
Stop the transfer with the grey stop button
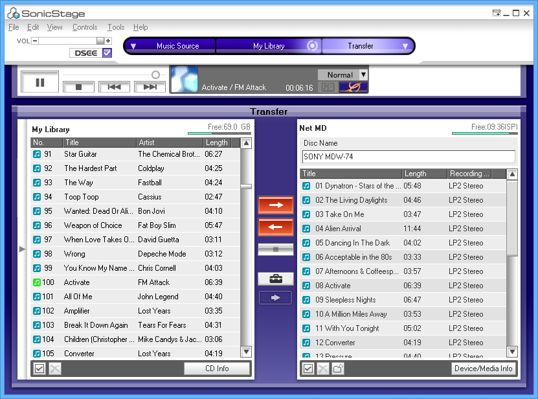point(276,249)
